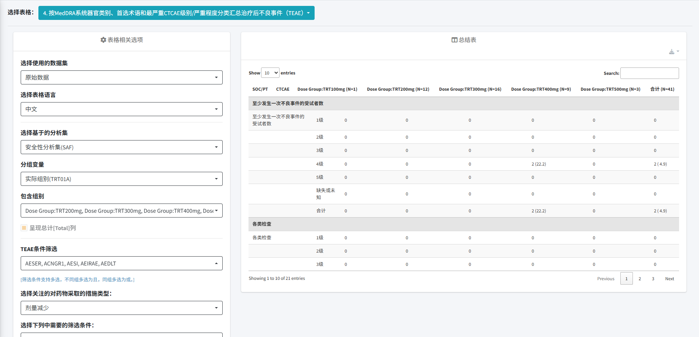
Task: Open the 包含组别 dose group multi-select
Action: (x=121, y=211)
